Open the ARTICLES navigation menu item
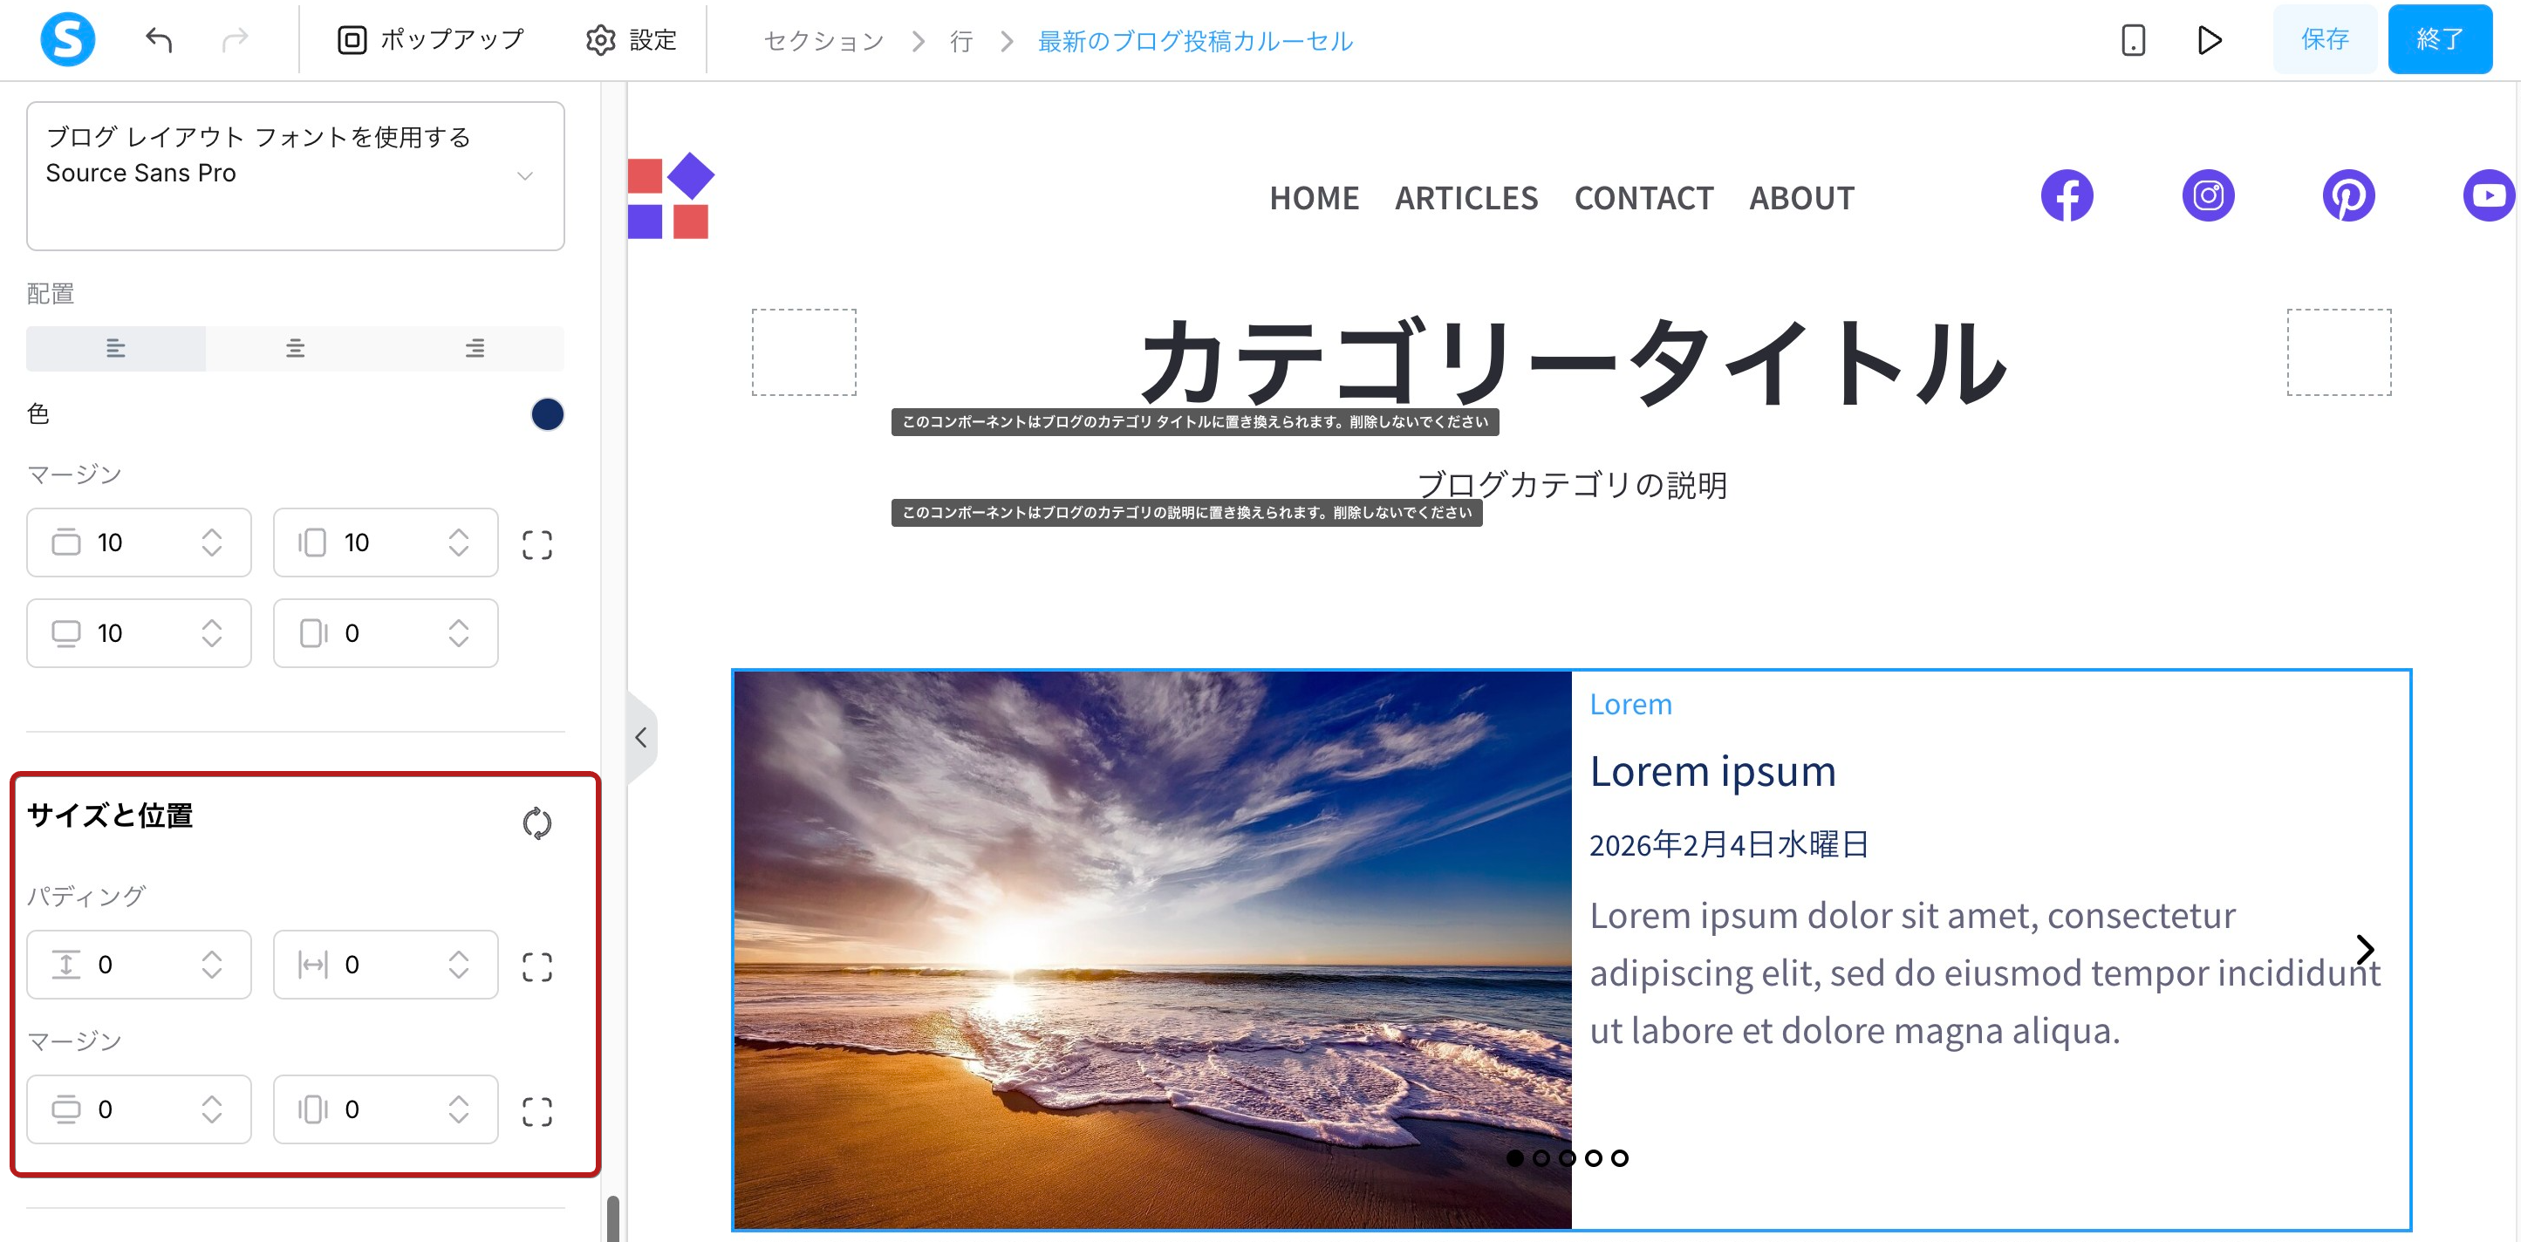The width and height of the screenshot is (2521, 1242). [x=1465, y=198]
